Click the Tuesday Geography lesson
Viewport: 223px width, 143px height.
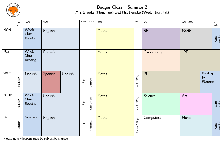(161, 61)
